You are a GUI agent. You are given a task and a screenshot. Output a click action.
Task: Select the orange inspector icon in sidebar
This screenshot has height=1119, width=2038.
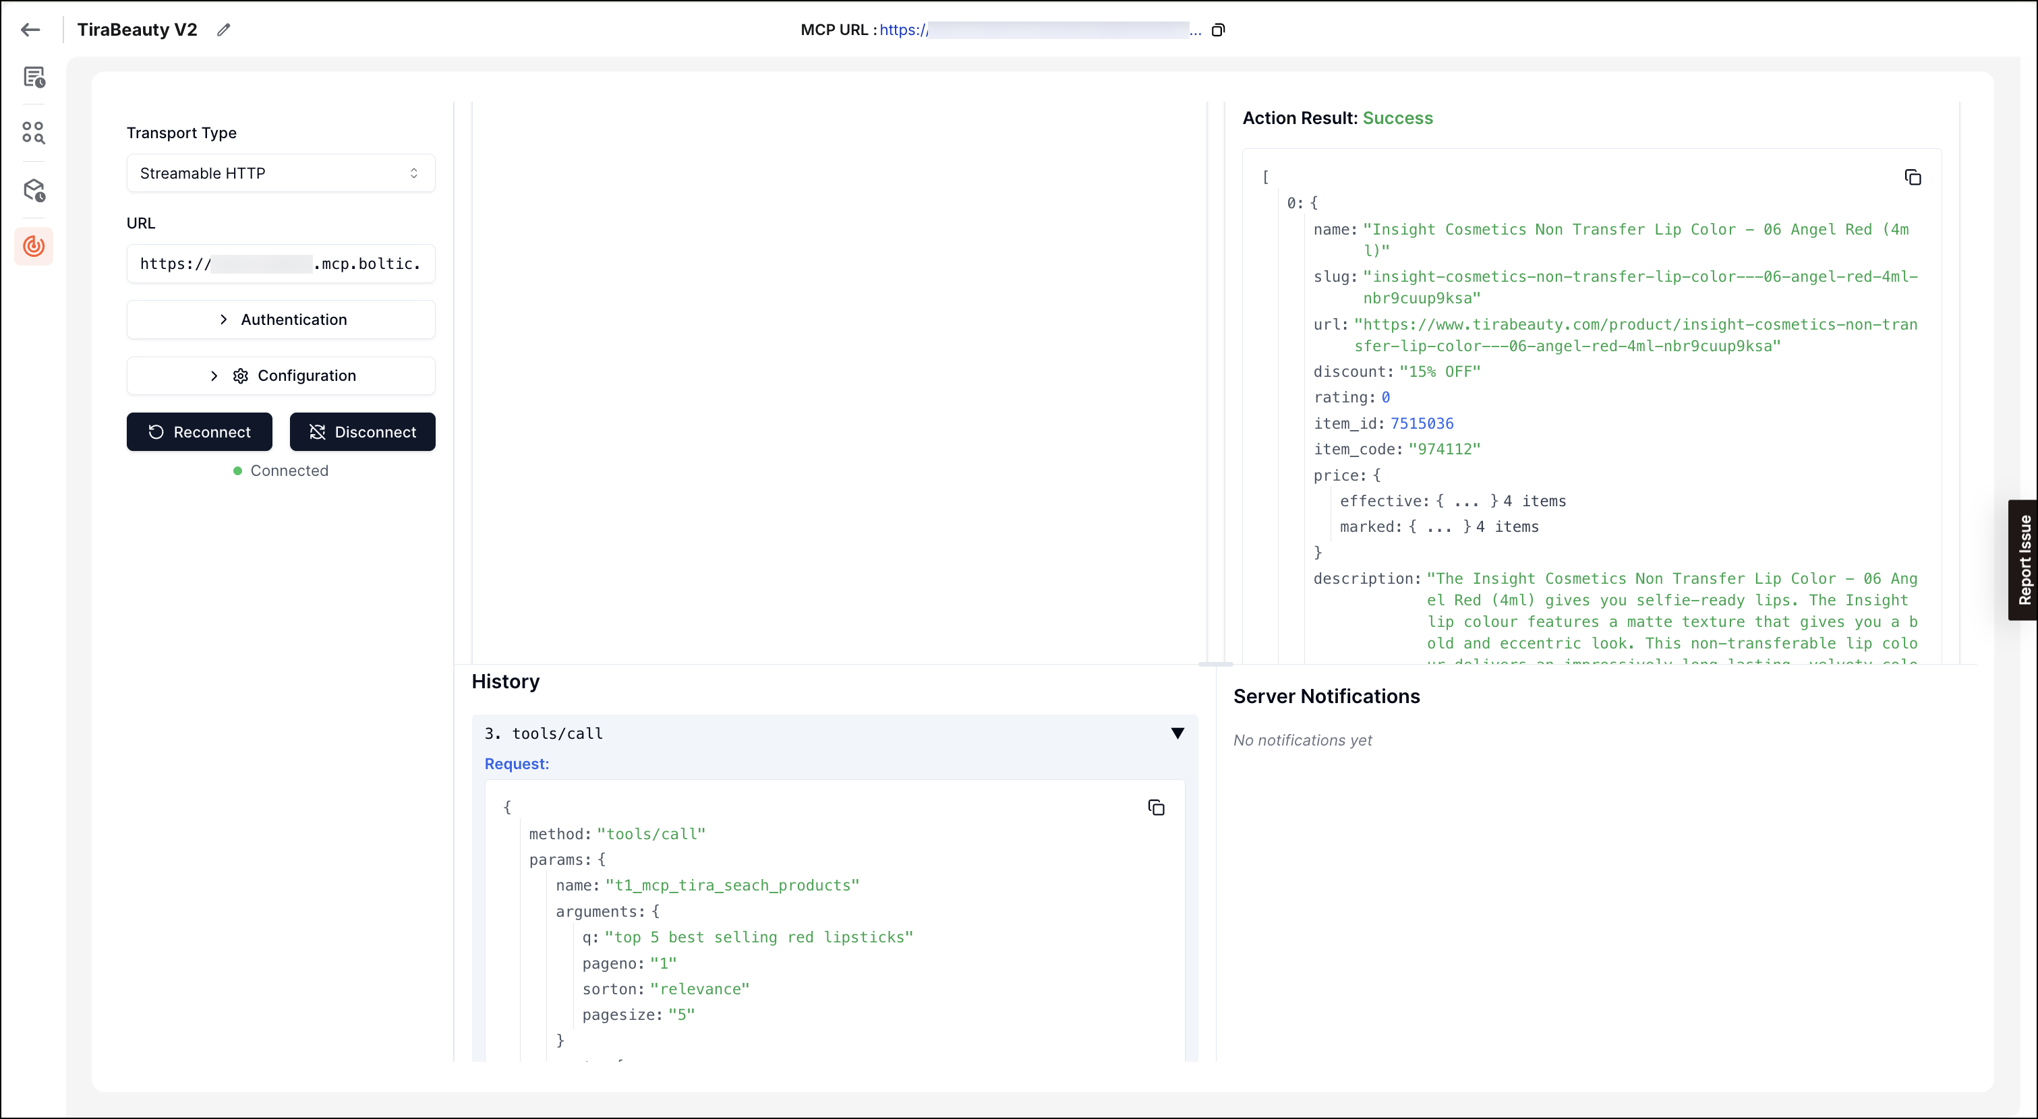click(x=34, y=246)
